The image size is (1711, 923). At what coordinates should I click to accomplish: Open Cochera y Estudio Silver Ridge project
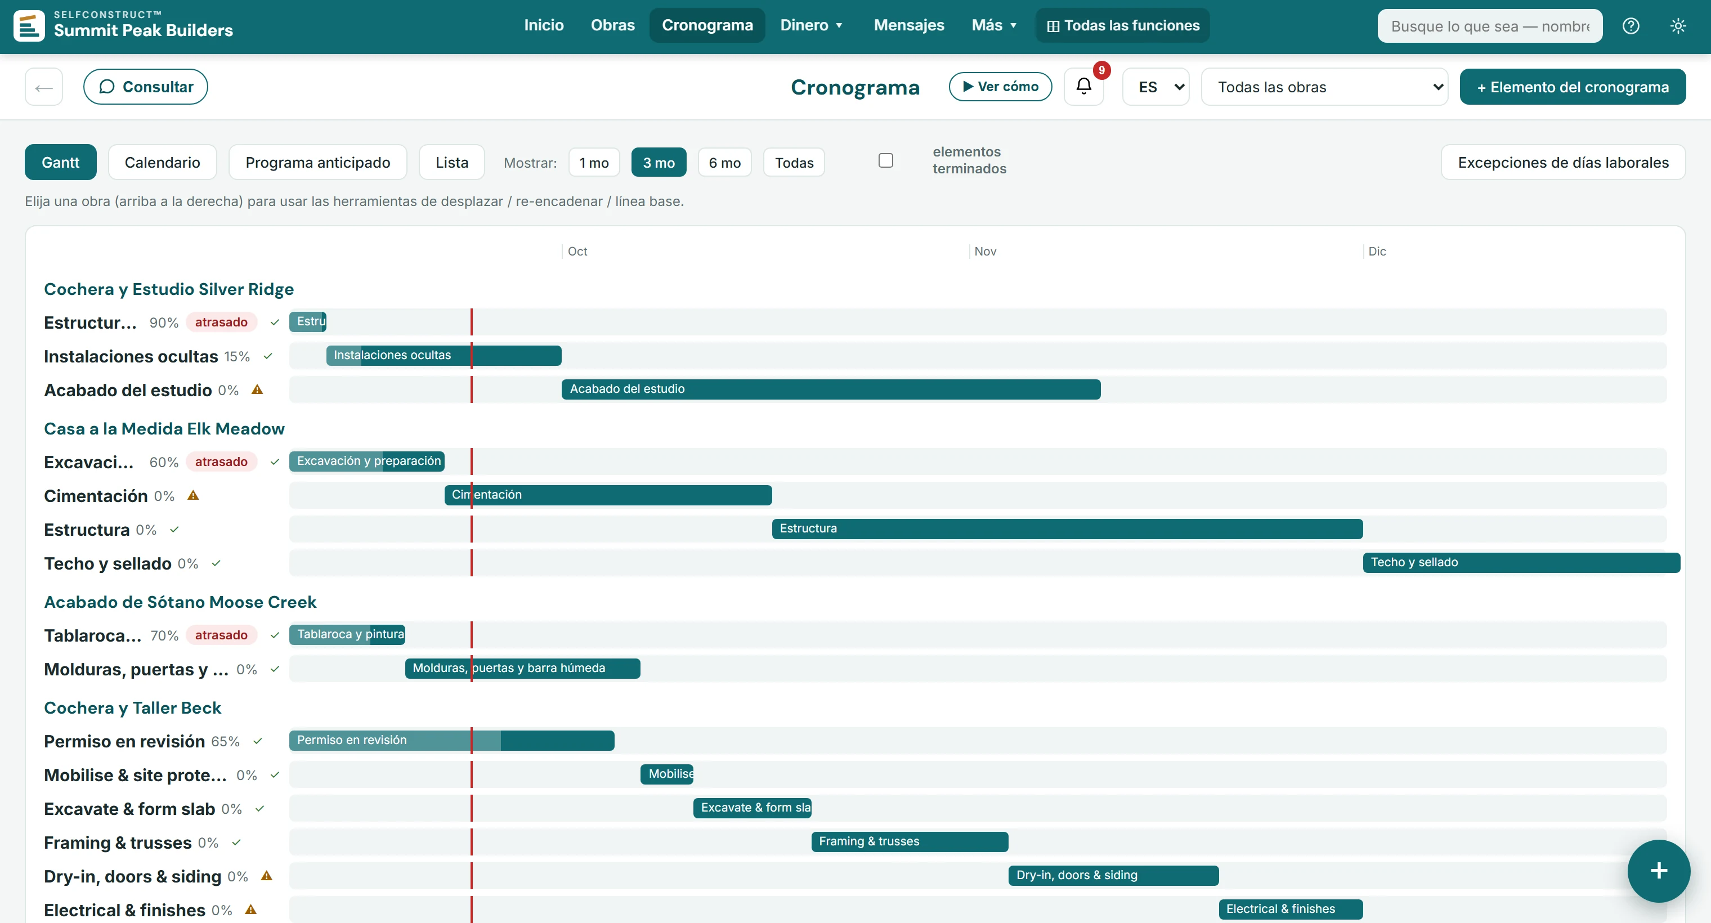point(169,289)
